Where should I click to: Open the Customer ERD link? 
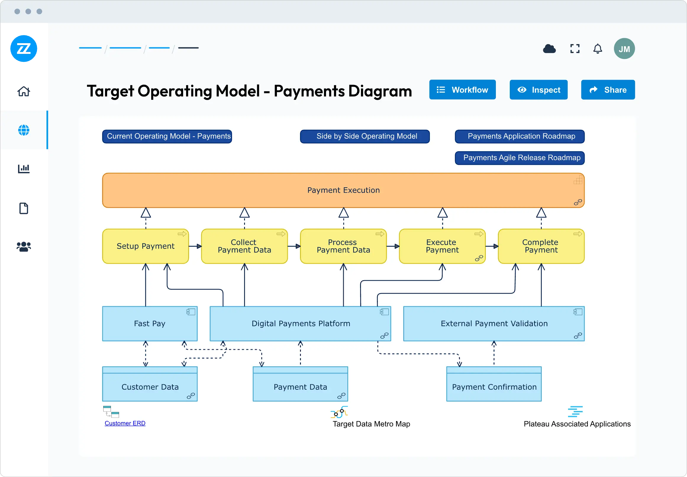pos(125,423)
